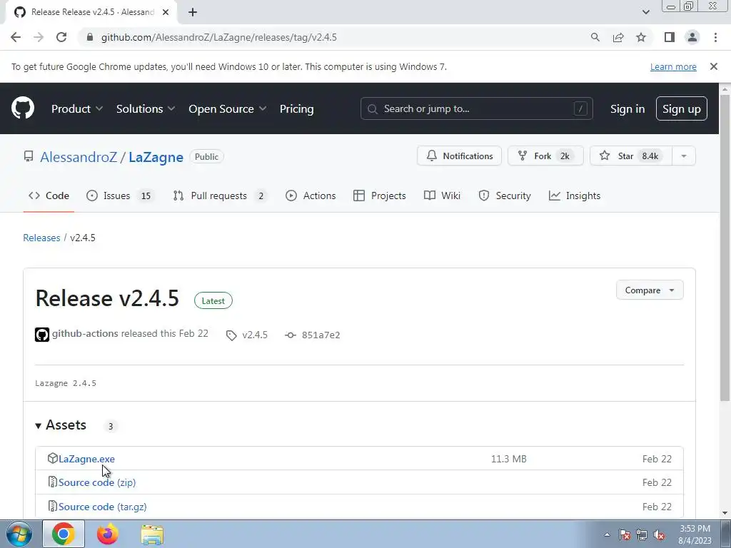
Task: Open a new tab with the plus icon
Action: [x=193, y=12]
